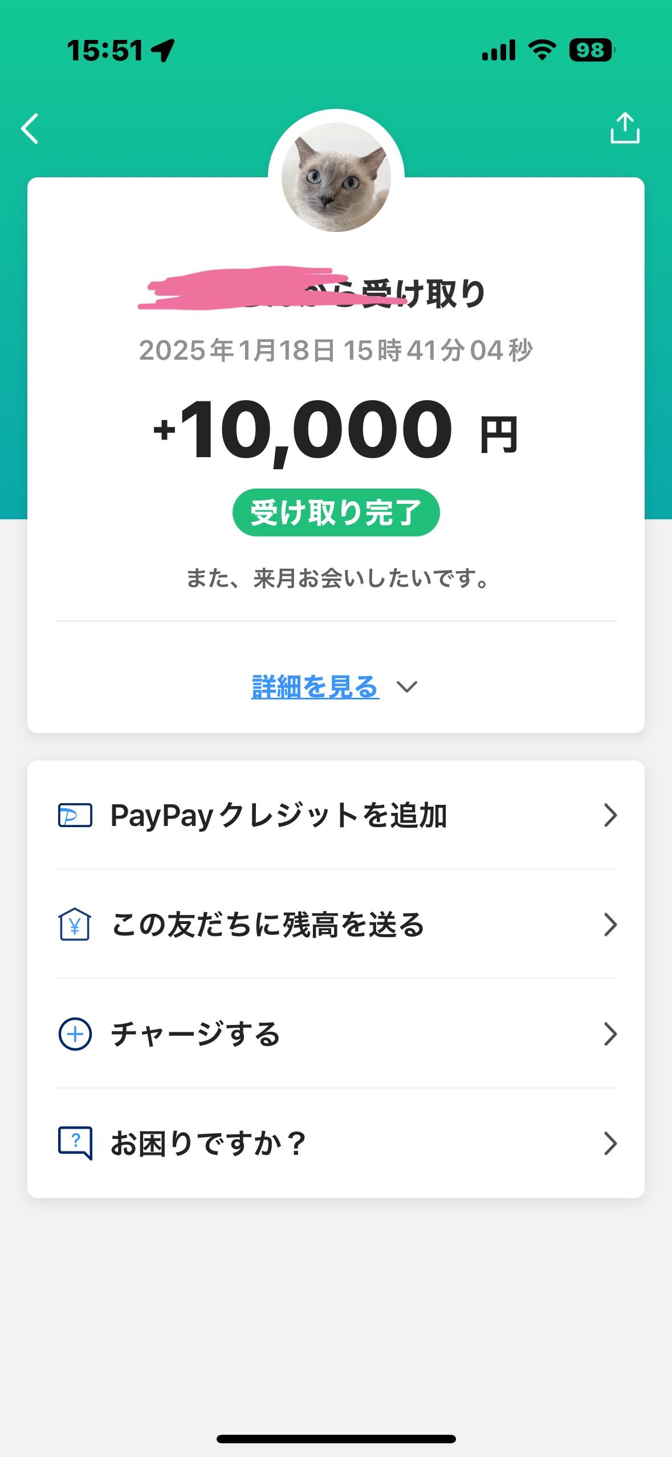
Task: Tap the cat profile picture
Action: point(336,177)
